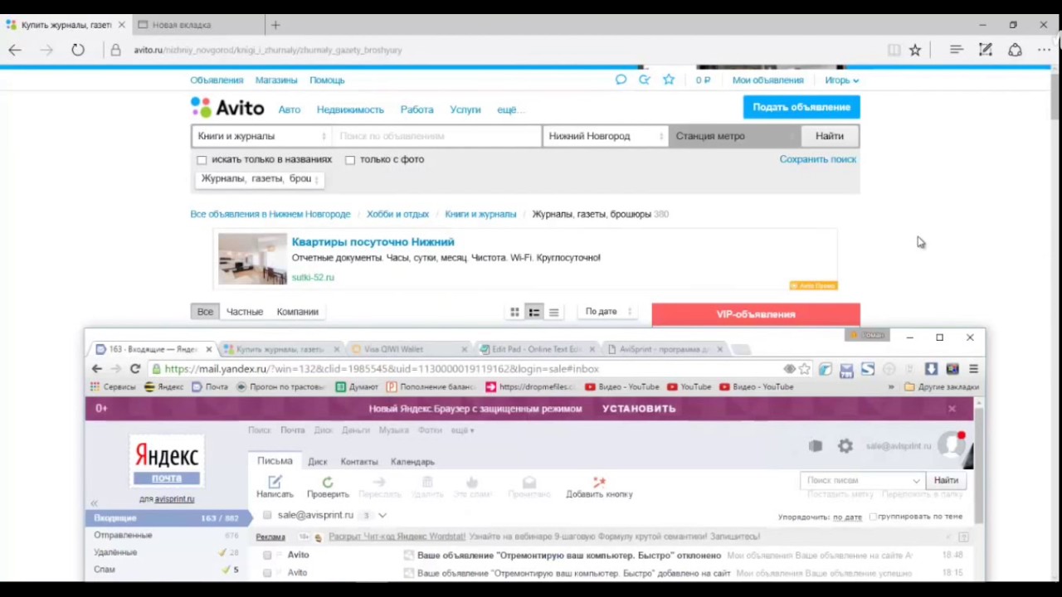This screenshot has height=597, width=1062.
Task: Open 'Диск' tab in Yandex Mail
Action: coord(318,462)
